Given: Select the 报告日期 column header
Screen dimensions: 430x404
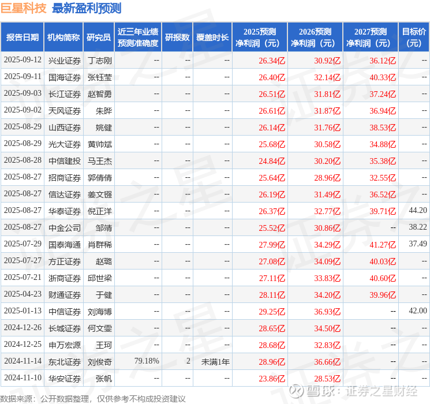Looking at the screenshot, I should [22, 38].
